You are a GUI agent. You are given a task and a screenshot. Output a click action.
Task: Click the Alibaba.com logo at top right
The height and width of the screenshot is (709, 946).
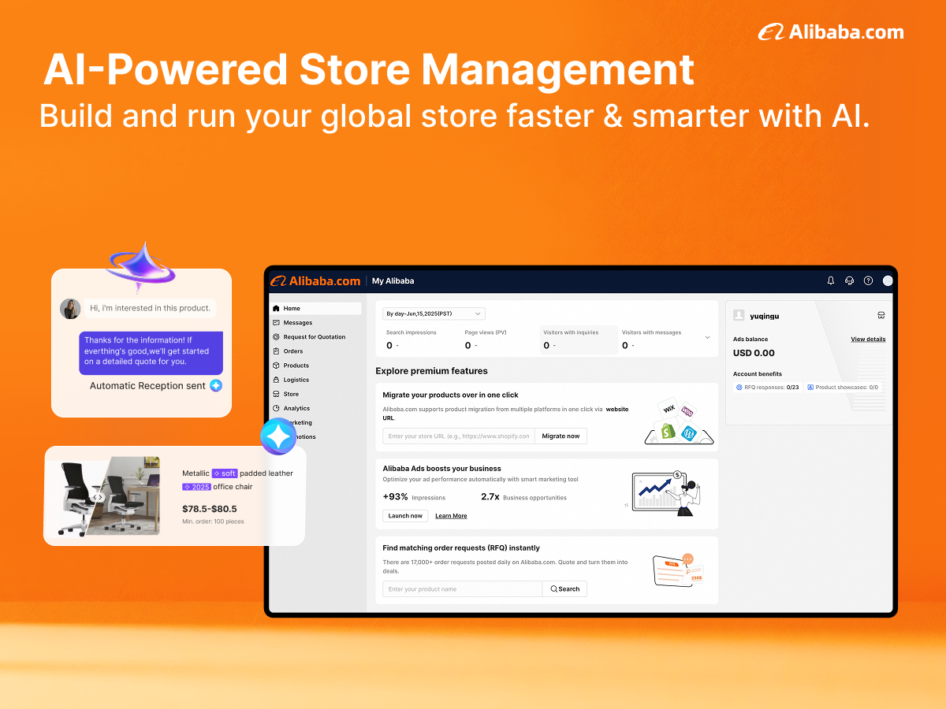pyautogui.click(x=831, y=32)
